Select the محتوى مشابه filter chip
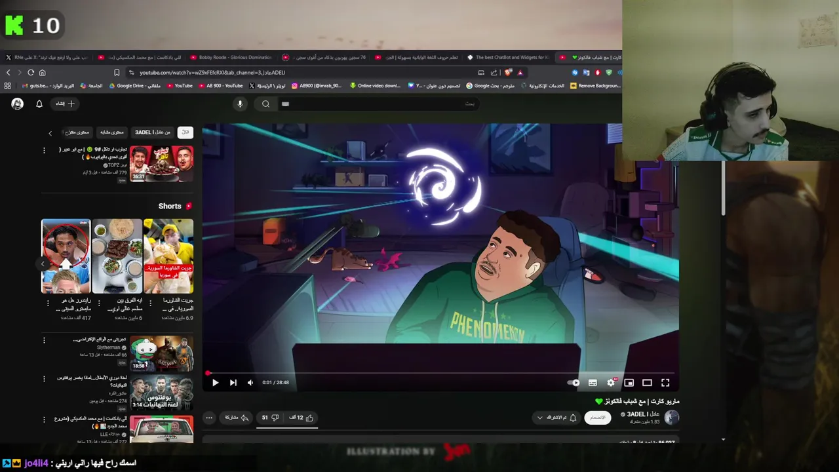The height and width of the screenshot is (472, 839). point(111,132)
